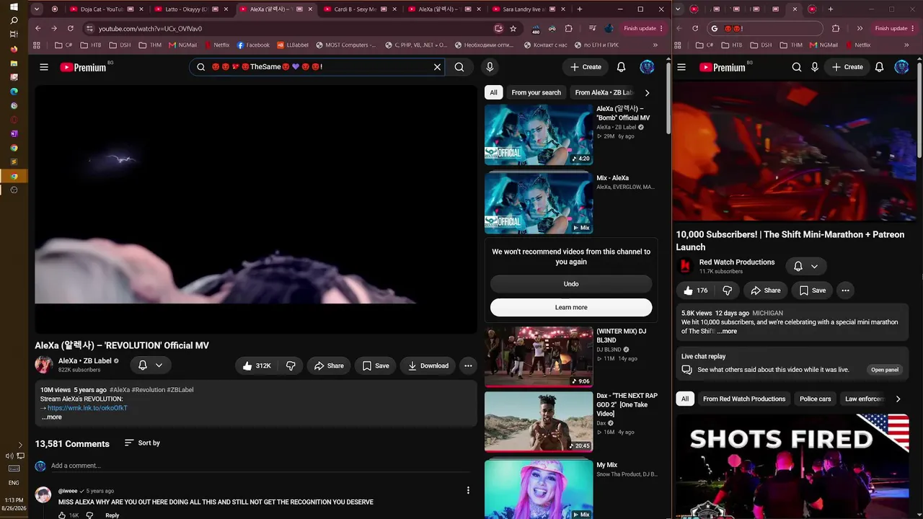Image resolution: width=923 pixels, height=519 pixels.
Task: Start voice search in the left window
Action: point(490,67)
